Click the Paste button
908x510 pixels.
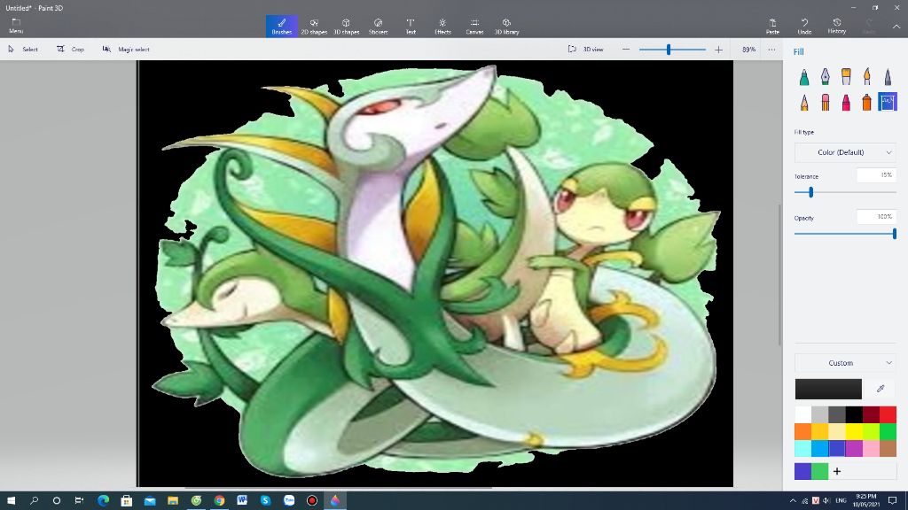772,26
